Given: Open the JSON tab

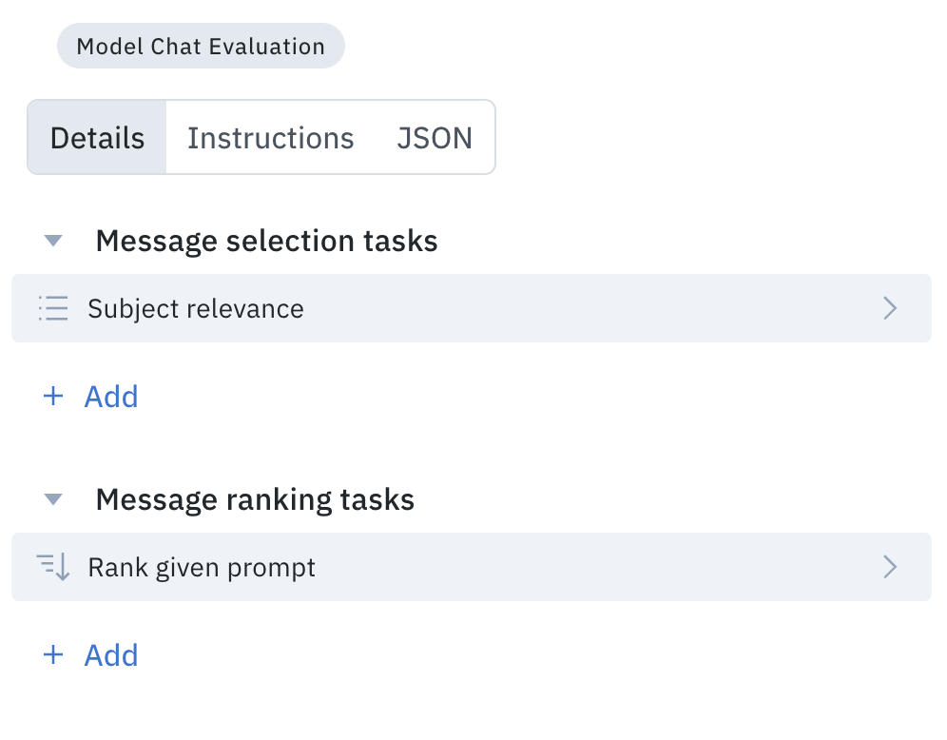Looking at the screenshot, I should click(x=435, y=138).
